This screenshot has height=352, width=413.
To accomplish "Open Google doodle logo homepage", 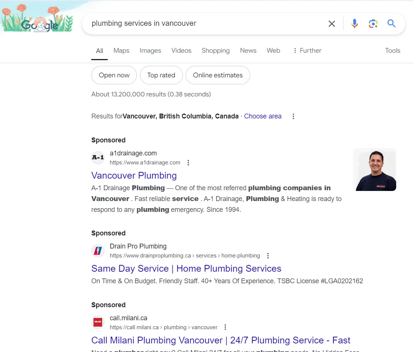I will [x=37, y=18].
